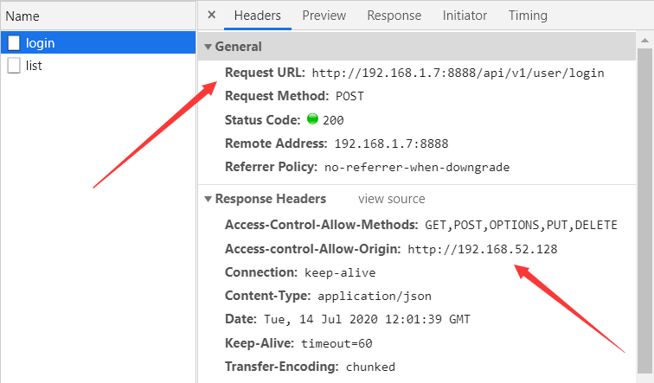Click the Access-control-Allow-Origin value

[482, 249]
